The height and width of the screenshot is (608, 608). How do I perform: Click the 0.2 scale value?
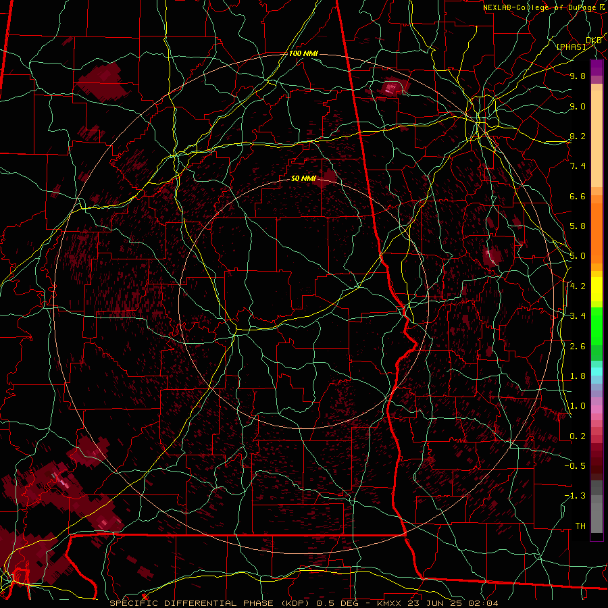578,436
